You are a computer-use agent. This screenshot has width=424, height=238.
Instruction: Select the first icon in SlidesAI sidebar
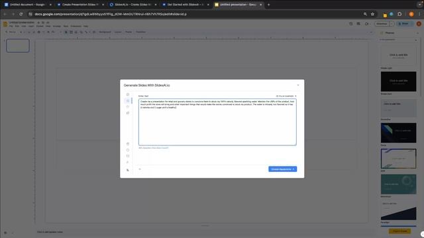click(128, 95)
